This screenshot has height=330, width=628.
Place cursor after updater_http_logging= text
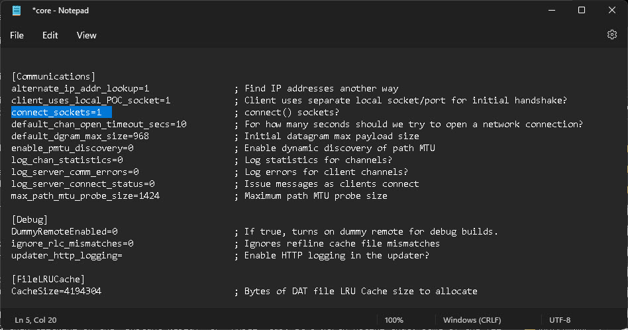pos(123,256)
